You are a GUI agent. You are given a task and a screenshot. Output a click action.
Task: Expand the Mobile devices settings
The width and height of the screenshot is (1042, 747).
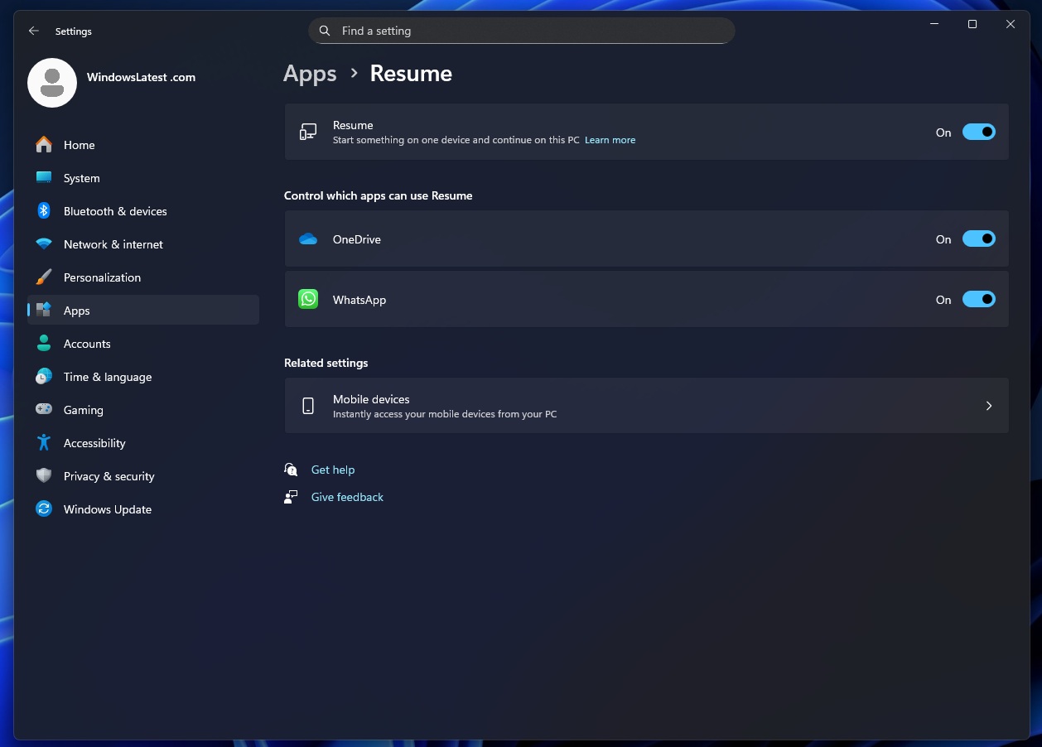(988, 406)
